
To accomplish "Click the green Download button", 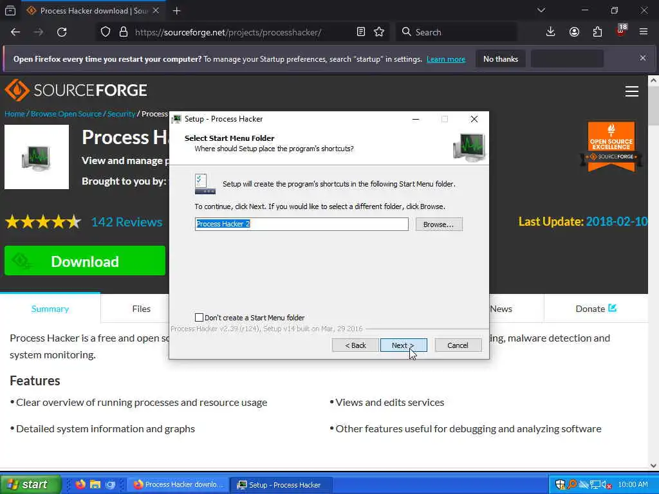I will click(x=85, y=261).
